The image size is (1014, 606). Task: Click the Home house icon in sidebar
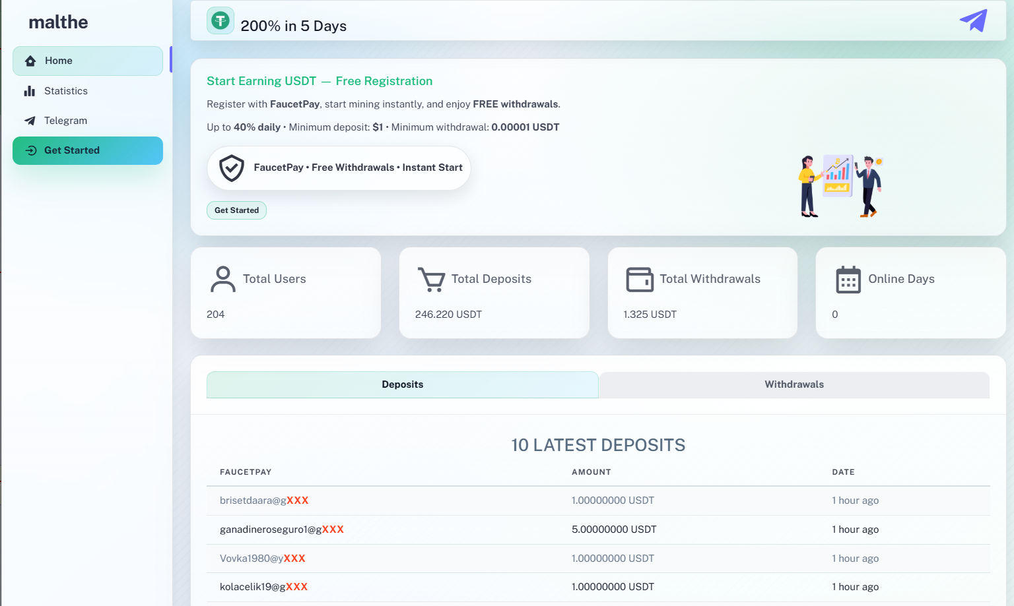pos(30,61)
